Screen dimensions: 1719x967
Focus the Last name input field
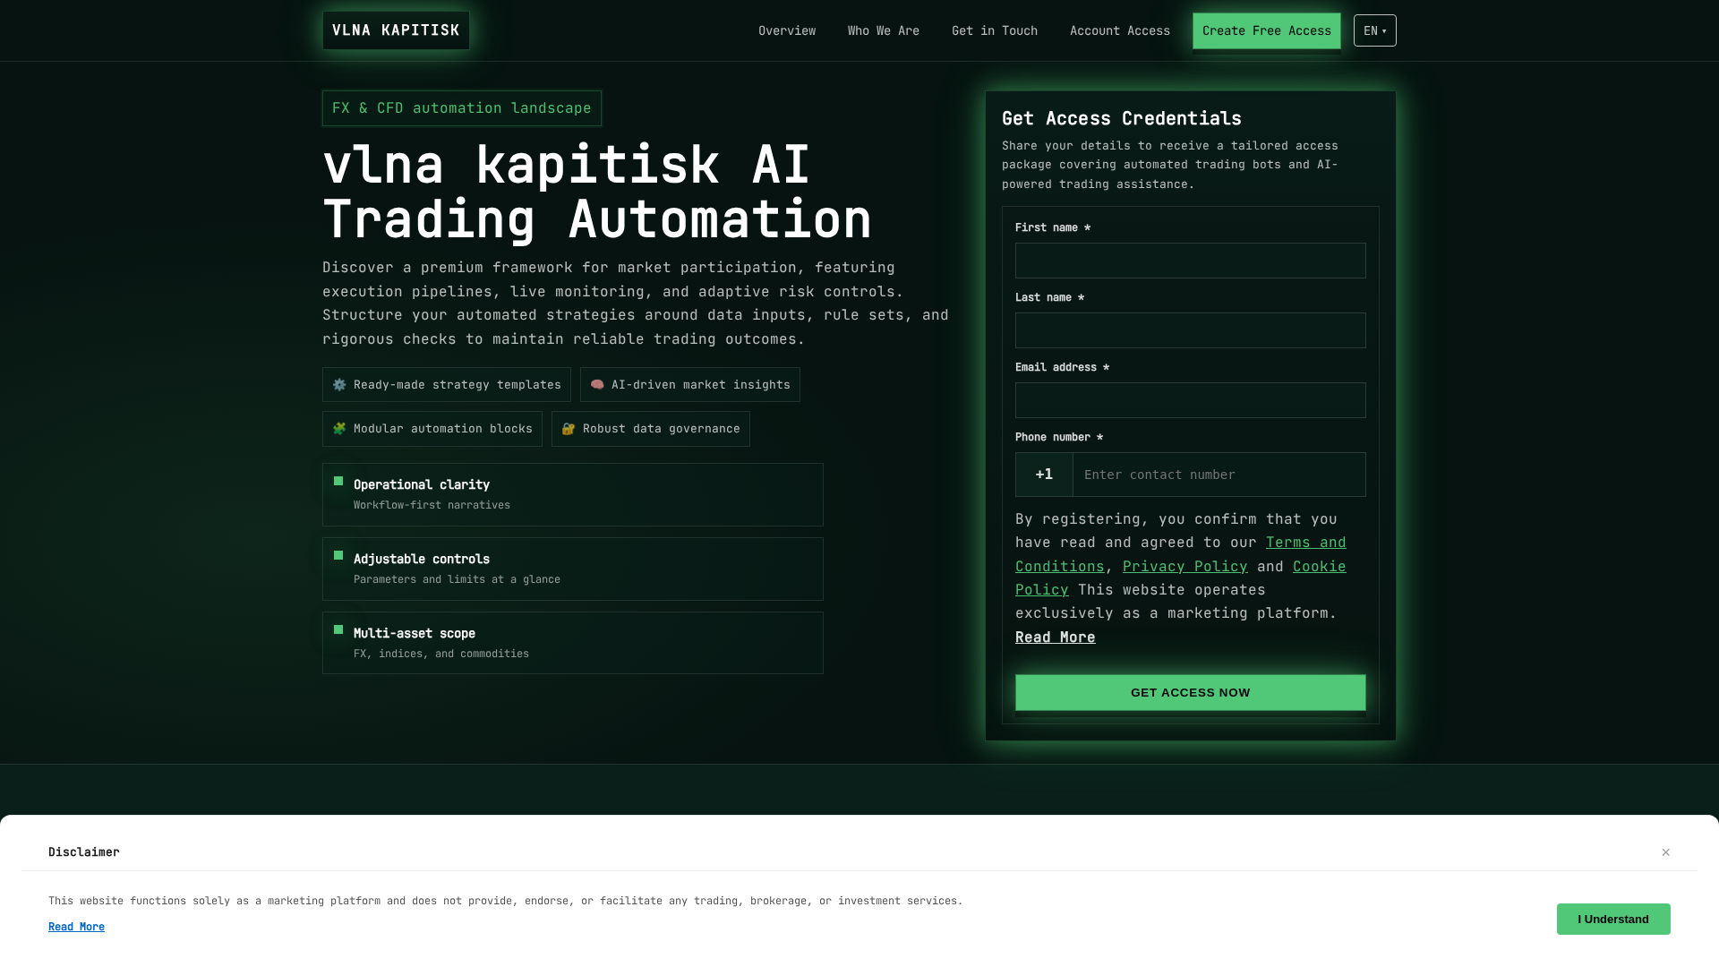coord(1191,330)
